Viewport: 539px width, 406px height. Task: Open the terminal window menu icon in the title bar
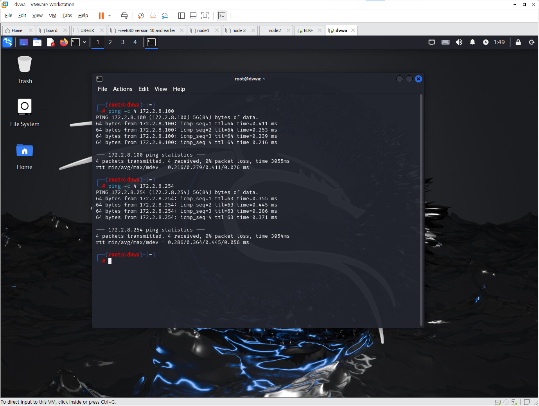(99, 79)
